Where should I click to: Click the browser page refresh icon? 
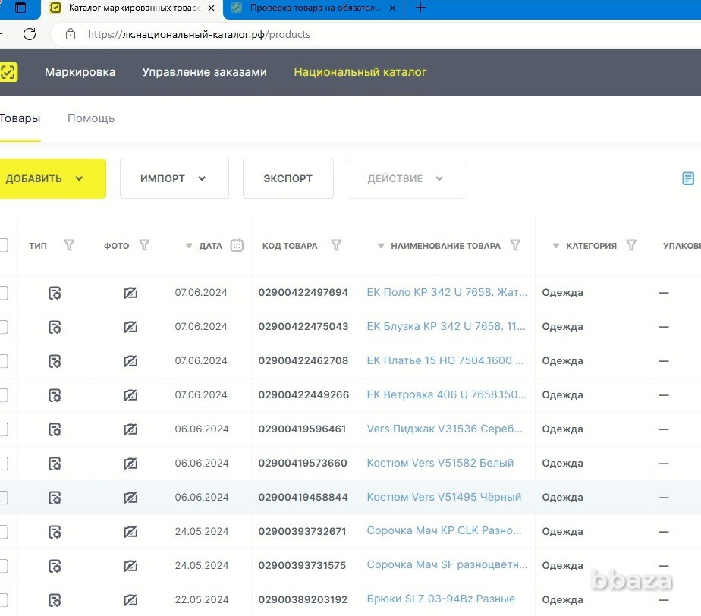pyautogui.click(x=30, y=34)
